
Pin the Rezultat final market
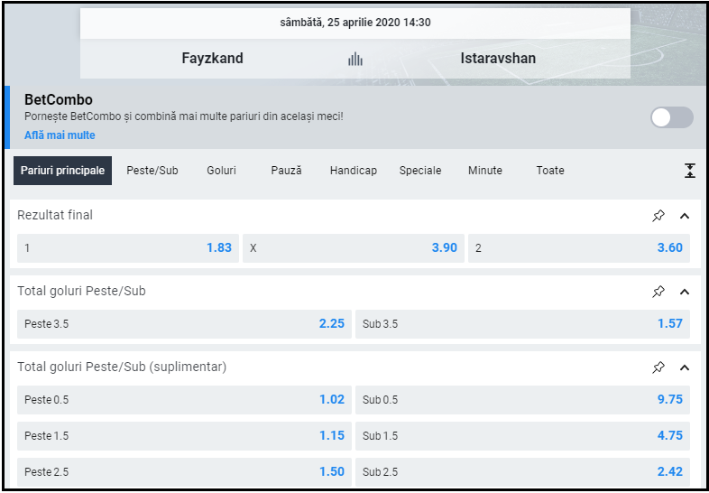point(658,216)
